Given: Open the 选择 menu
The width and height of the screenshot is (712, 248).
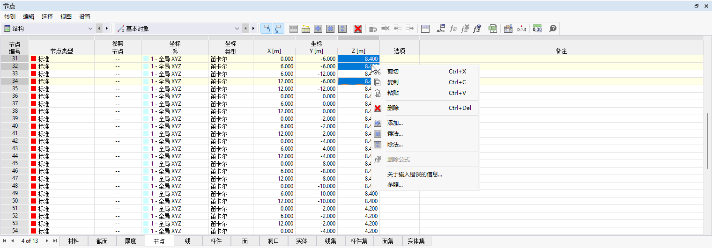Looking at the screenshot, I should point(47,16).
